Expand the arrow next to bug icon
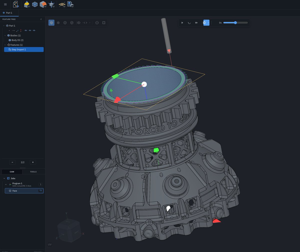Image resolution: width=300 pixels, height=252 pixels. click(x=208, y=23)
